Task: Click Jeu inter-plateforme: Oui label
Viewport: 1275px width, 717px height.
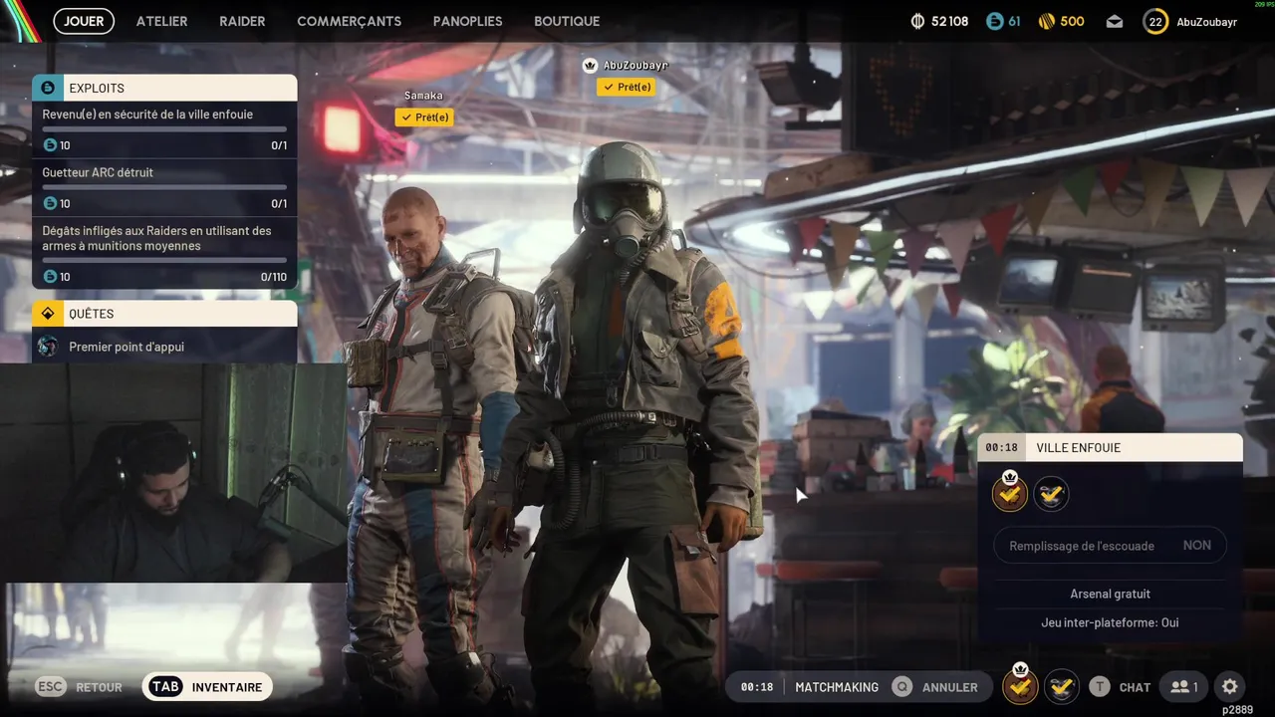Action: tap(1110, 622)
